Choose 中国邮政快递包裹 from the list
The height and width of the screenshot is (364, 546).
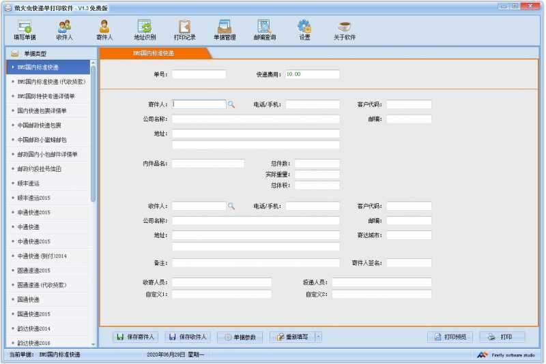pos(39,125)
